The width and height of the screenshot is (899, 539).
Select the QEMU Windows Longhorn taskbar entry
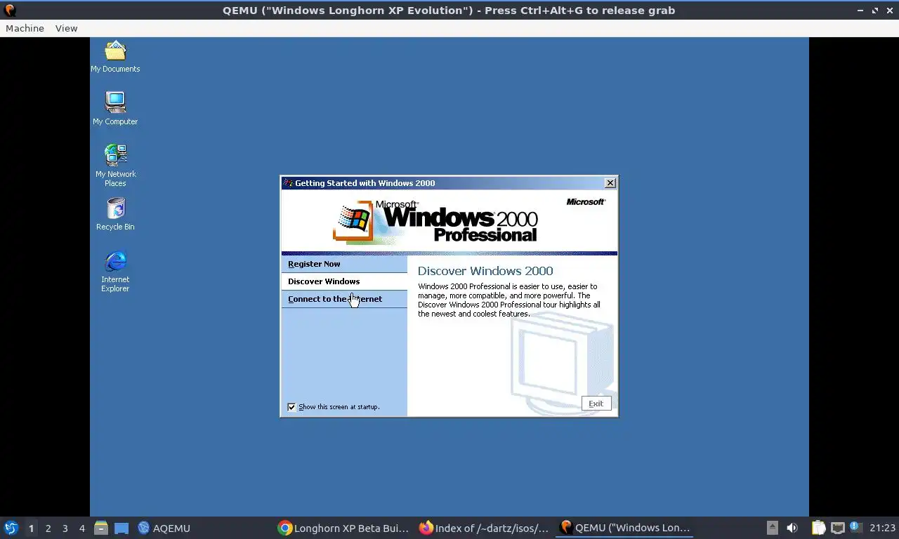[x=624, y=528]
